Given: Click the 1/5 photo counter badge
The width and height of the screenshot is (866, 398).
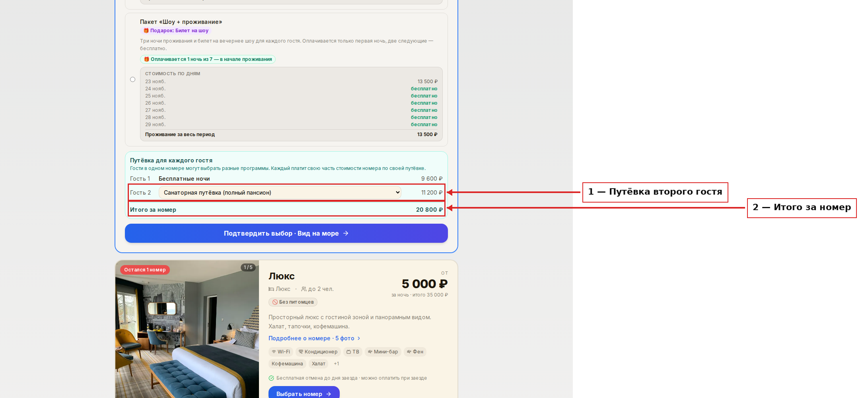Looking at the screenshot, I should coord(248,267).
